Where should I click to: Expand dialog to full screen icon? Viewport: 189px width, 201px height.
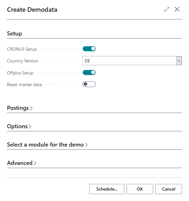tap(167, 9)
